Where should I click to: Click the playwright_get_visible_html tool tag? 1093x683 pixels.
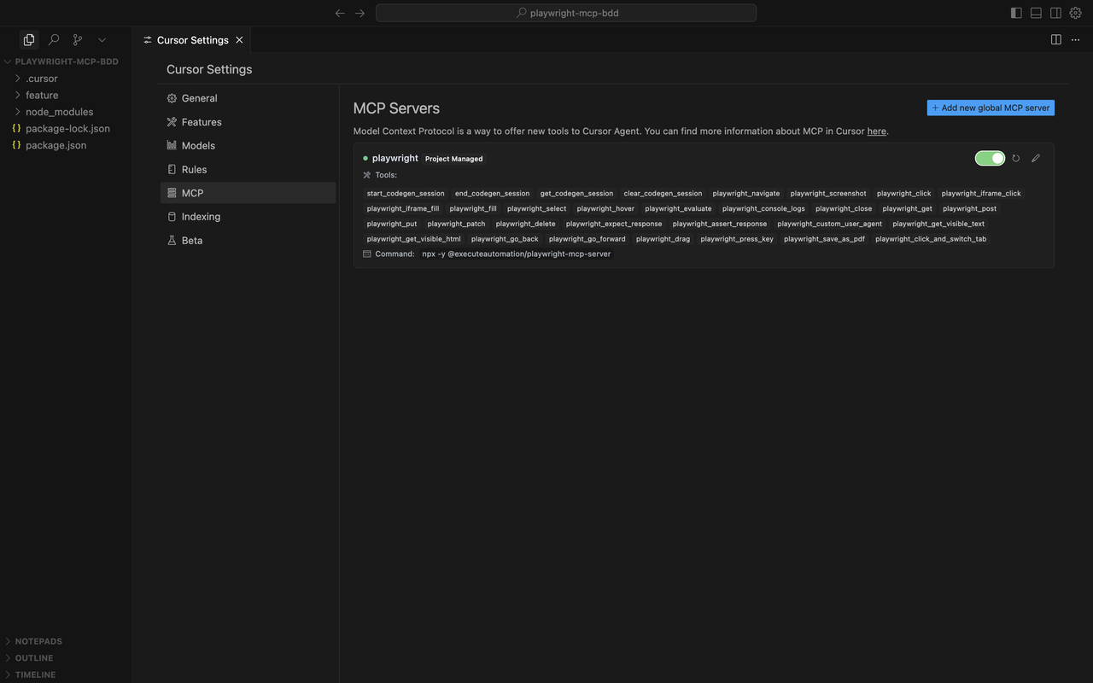tap(413, 239)
